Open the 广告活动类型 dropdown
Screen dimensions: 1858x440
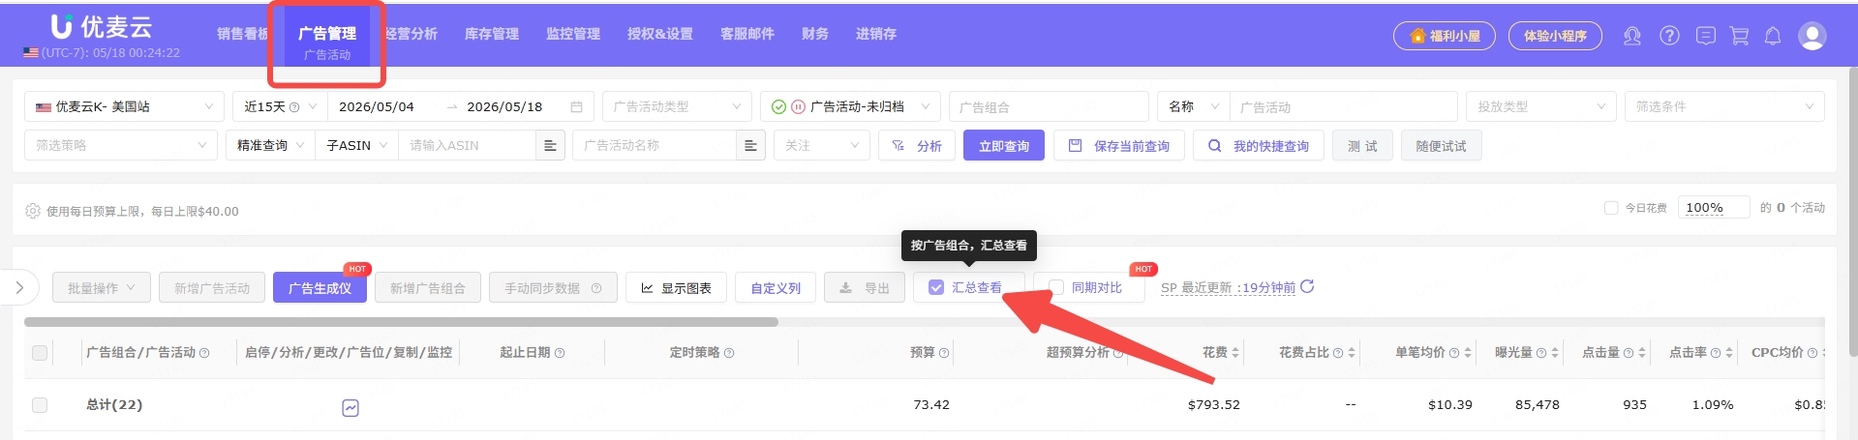point(677,106)
